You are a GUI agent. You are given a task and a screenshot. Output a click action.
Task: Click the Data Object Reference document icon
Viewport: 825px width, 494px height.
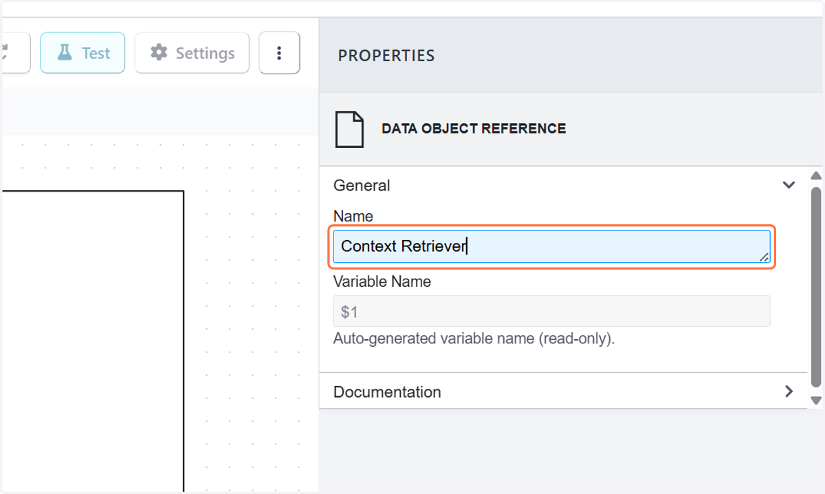click(349, 129)
